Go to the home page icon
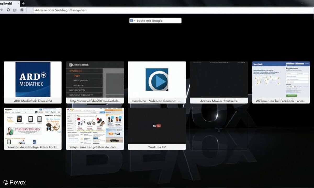314x188 pixels. 22,10
